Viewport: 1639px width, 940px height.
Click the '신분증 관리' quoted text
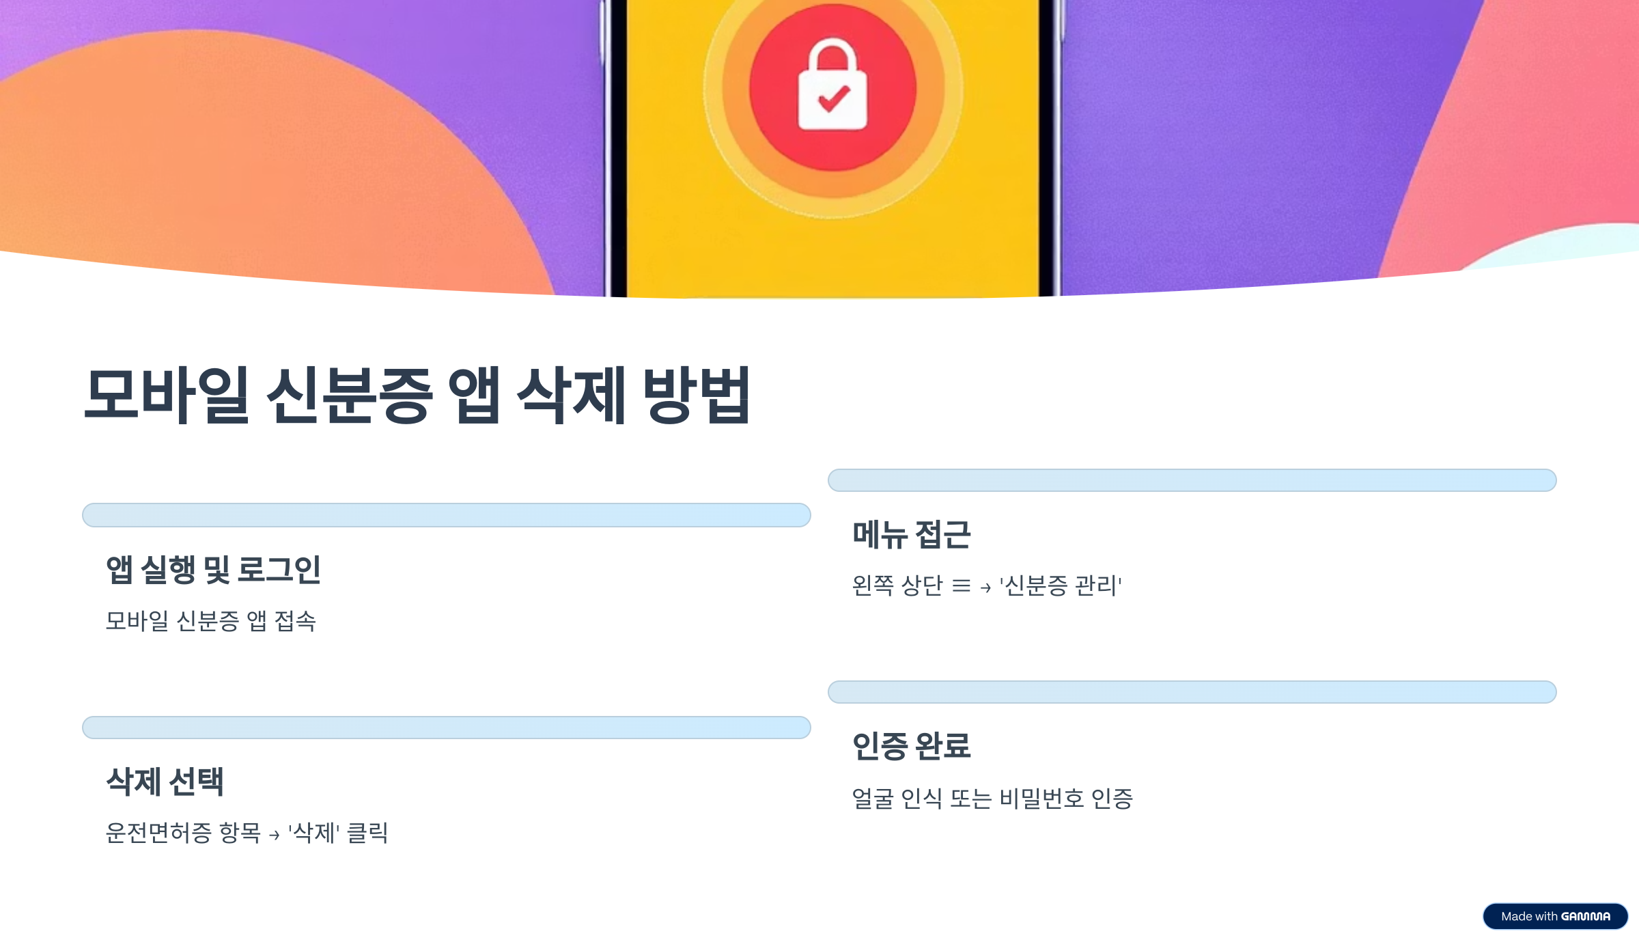(1061, 585)
